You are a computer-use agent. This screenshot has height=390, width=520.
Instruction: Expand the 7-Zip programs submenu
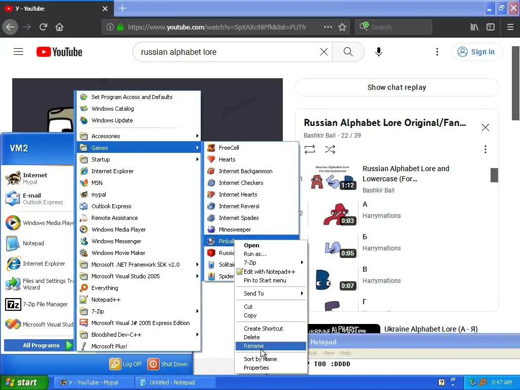coord(139,311)
